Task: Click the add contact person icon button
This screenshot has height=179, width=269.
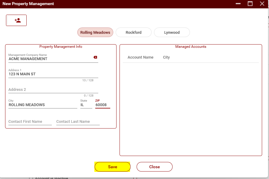Action: tap(16, 20)
